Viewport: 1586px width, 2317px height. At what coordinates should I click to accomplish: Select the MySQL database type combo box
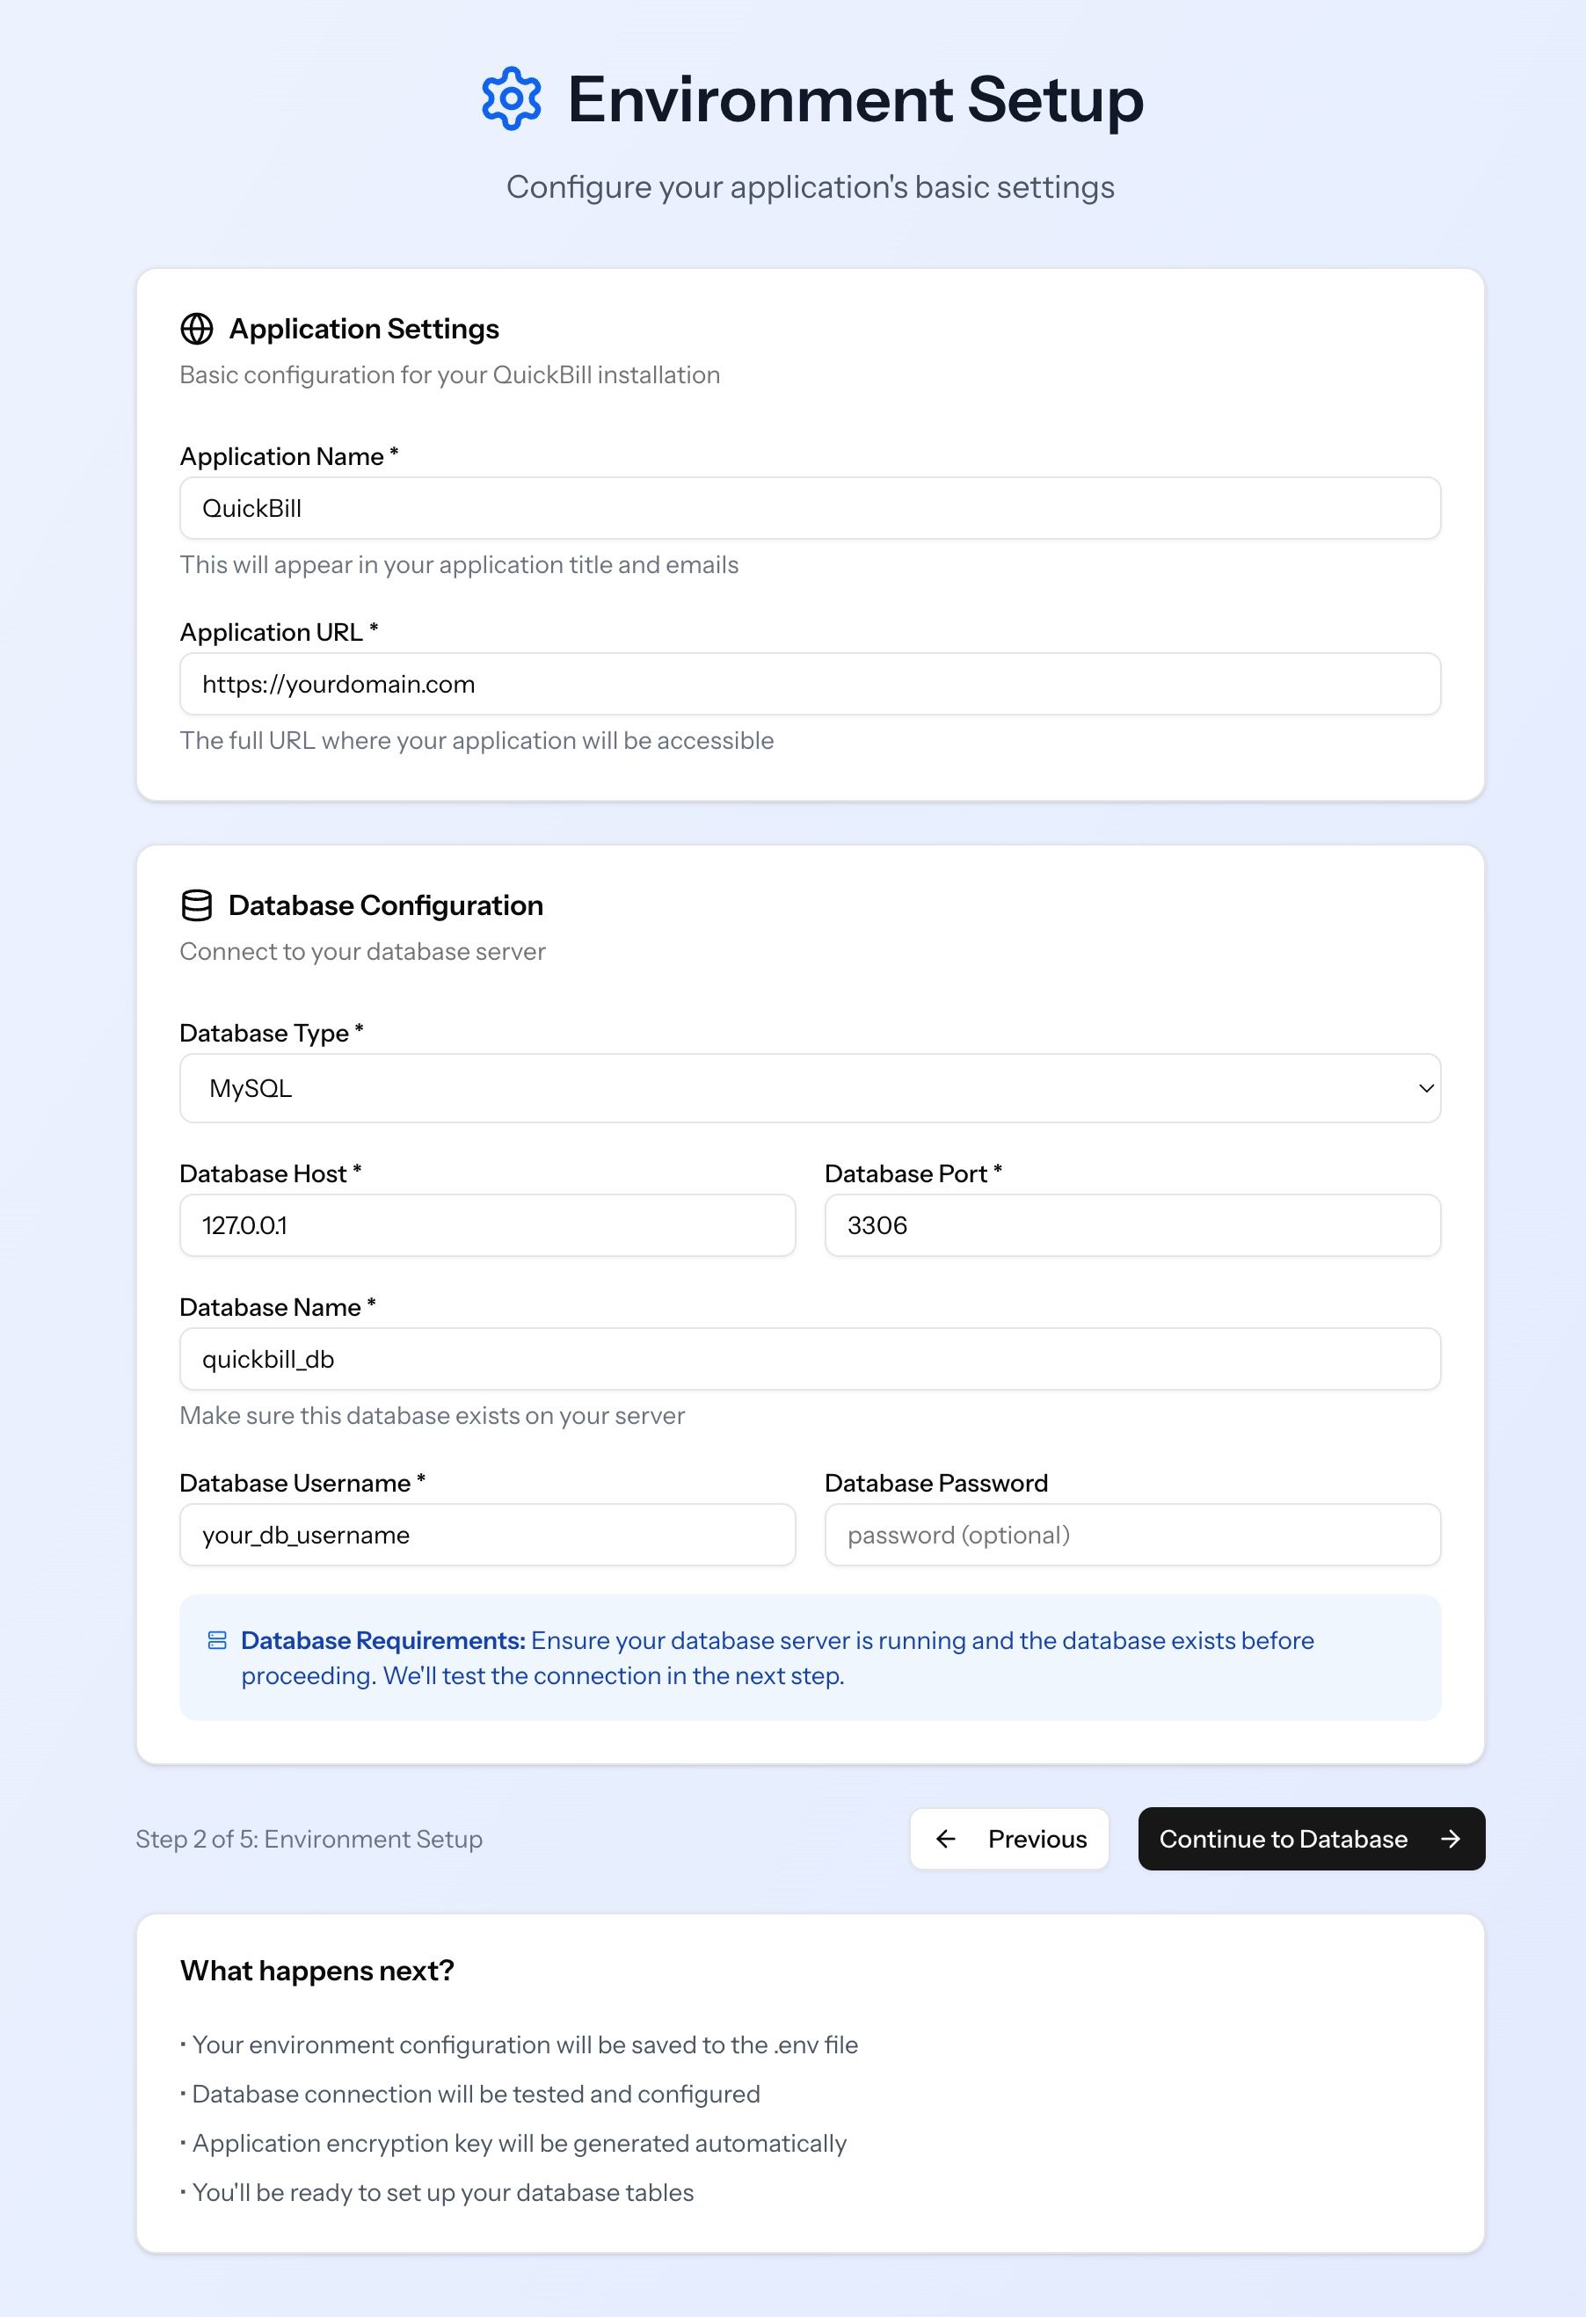[x=808, y=1087]
